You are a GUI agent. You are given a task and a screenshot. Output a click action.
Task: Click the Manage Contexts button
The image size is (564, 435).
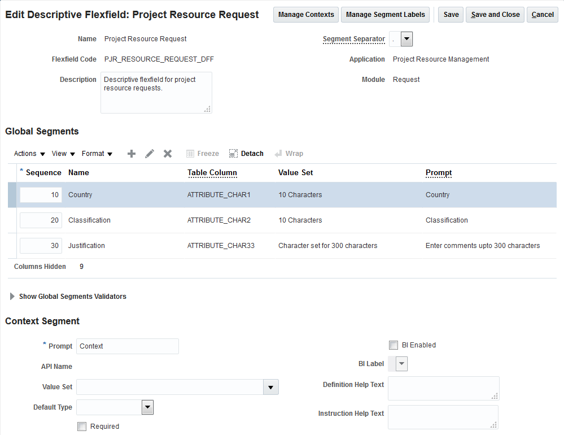coord(306,15)
